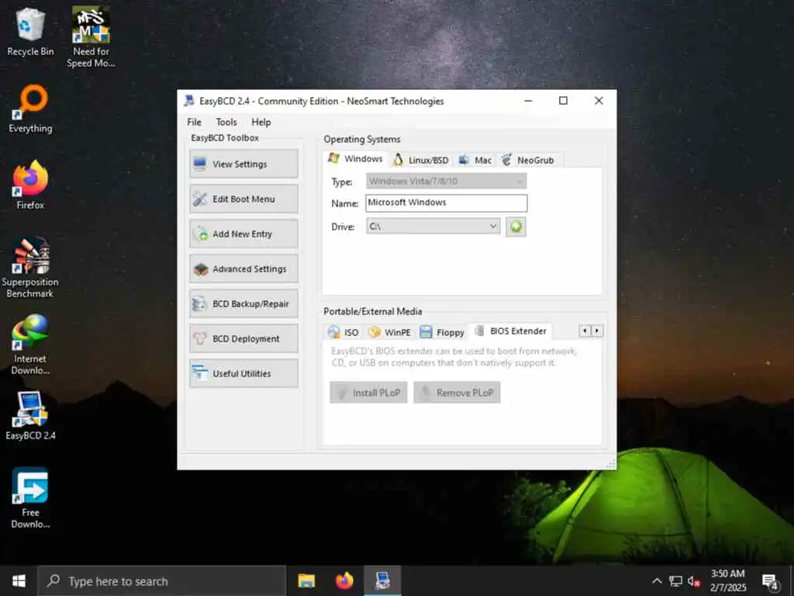This screenshot has height=596, width=794.
Task: Open Advanced Settings
Action: click(243, 269)
